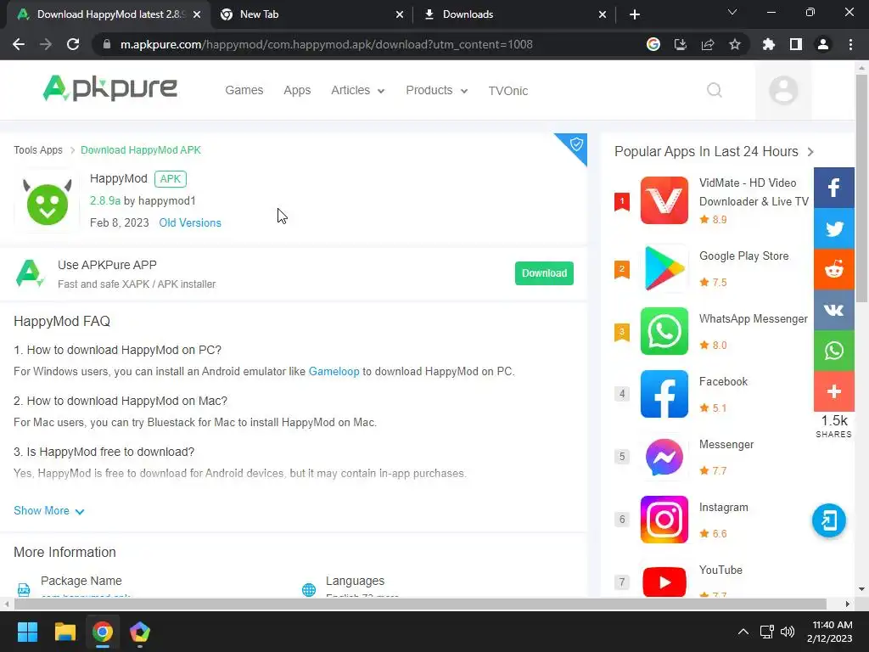Viewport: 869px width, 652px height.
Task: Share on WhatsApp via green side button
Action: 833,351
